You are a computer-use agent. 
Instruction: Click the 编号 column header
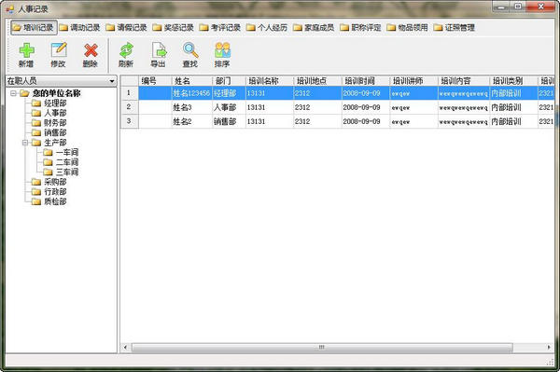pos(155,81)
